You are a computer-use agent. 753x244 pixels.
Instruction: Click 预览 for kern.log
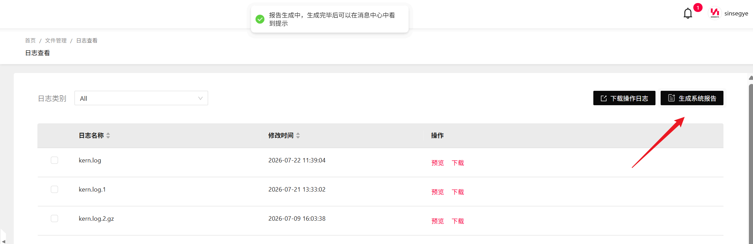click(x=437, y=163)
